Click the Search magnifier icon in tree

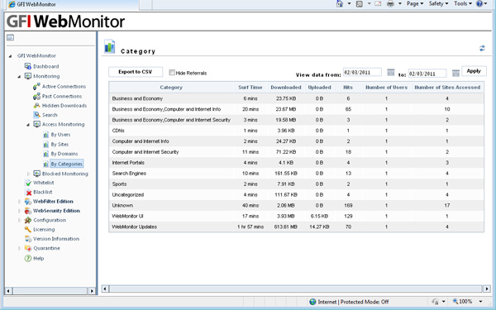point(36,115)
